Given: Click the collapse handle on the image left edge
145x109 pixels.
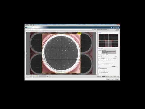Looking at the screenshot, I should pyautogui.click(x=27, y=54).
